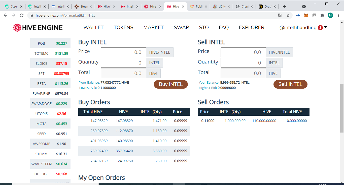Open WALLET in the navigation bar
Screen dimensions: 344x185
click(93, 28)
